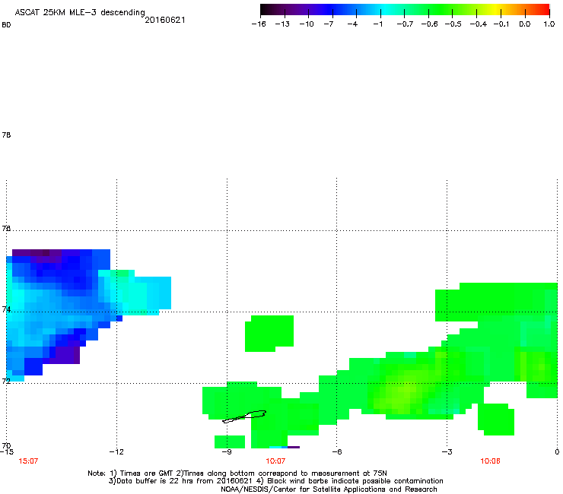Click the colorbar label "-7"

click(329, 24)
